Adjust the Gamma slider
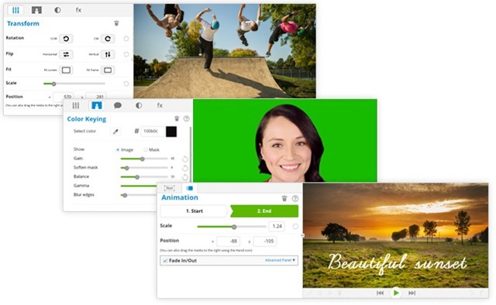This screenshot has width=496, height=305. (139, 186)
